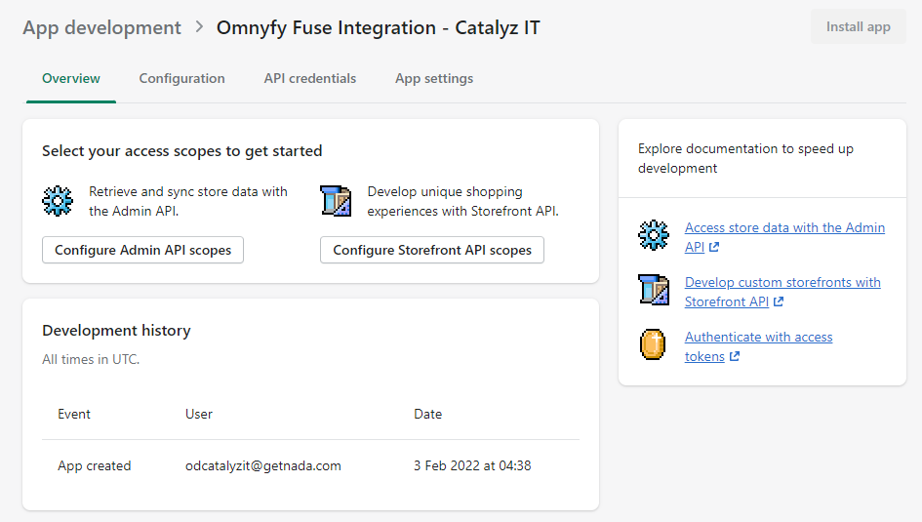Switch to the Overview tab
Image resolution: width=922 pixels, height=522 pixels.
[71, 79]
